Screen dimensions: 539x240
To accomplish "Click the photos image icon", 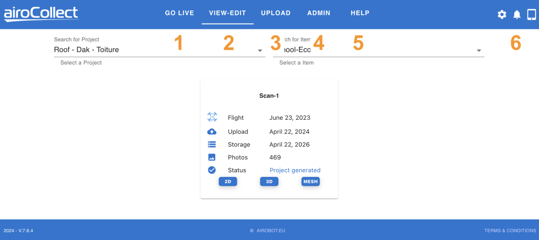I will (212, 157).
